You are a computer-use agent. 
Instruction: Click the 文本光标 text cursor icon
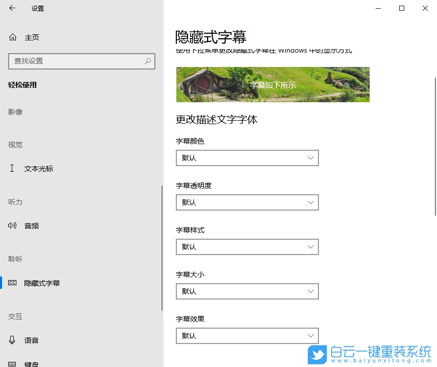point(12,169)
